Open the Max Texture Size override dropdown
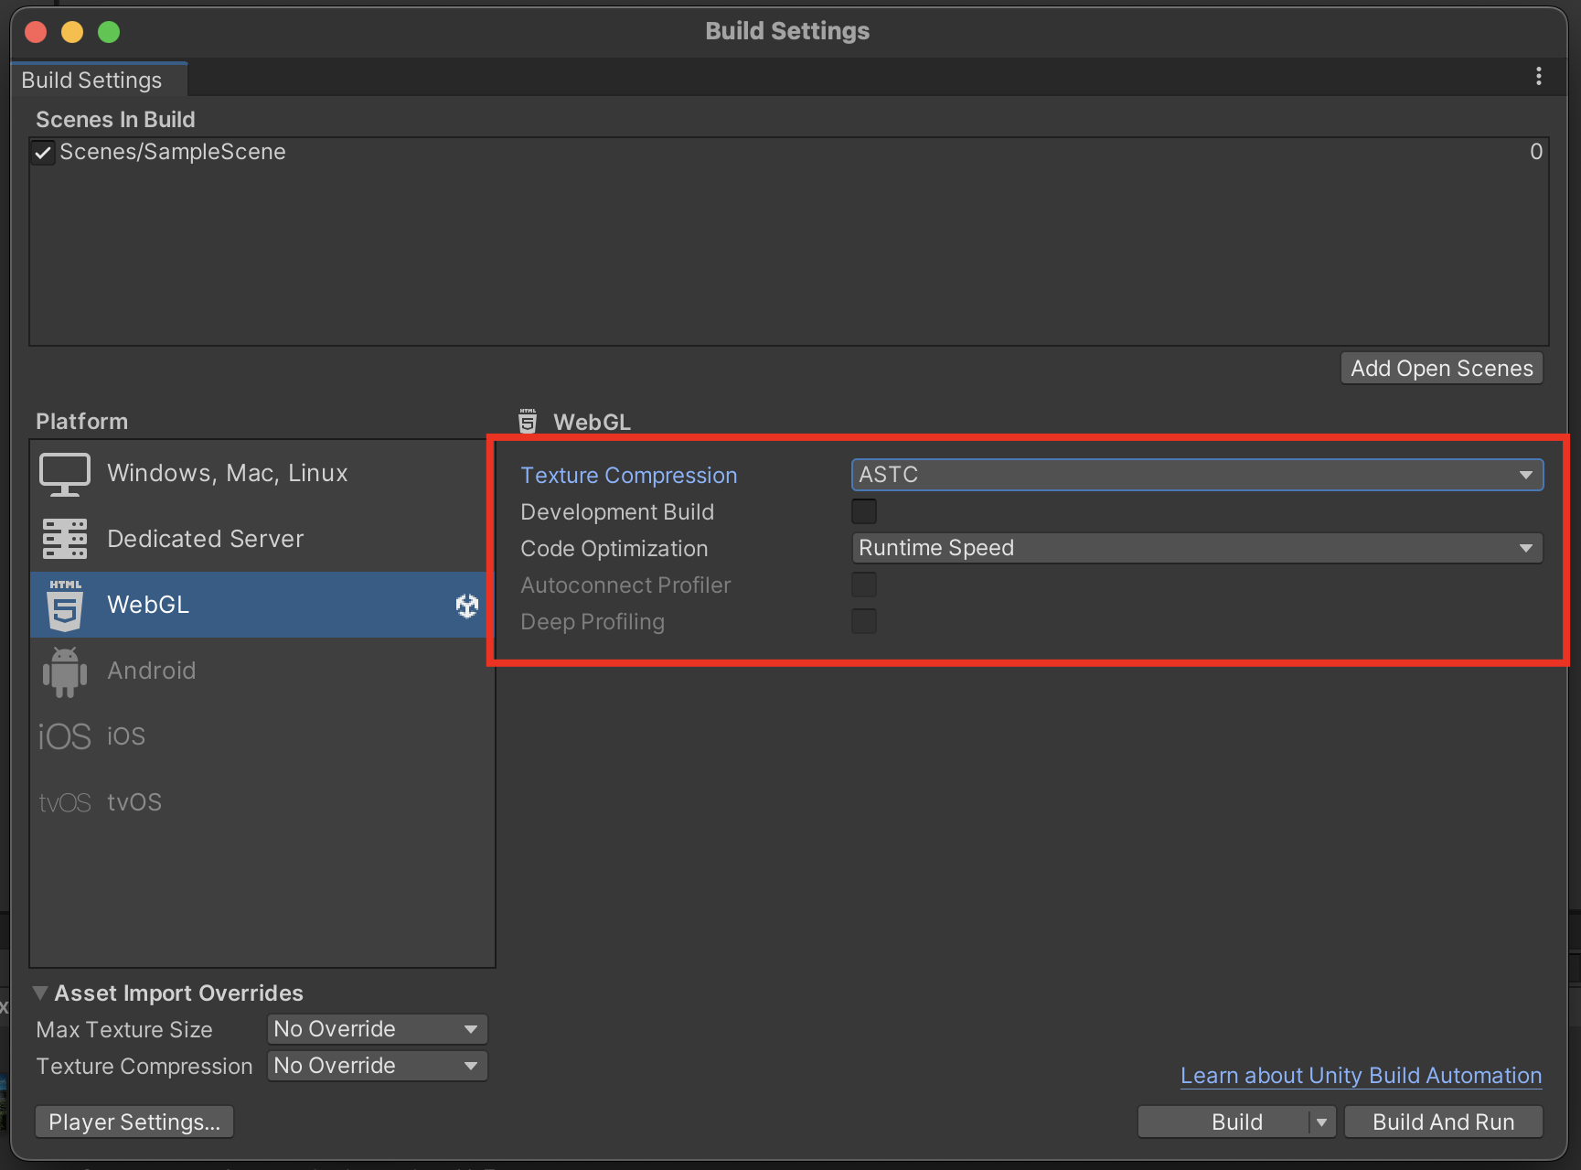 point(377,1029)
